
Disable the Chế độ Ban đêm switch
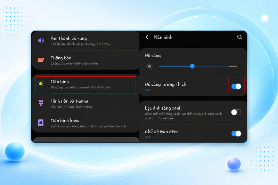pos(236,134)
